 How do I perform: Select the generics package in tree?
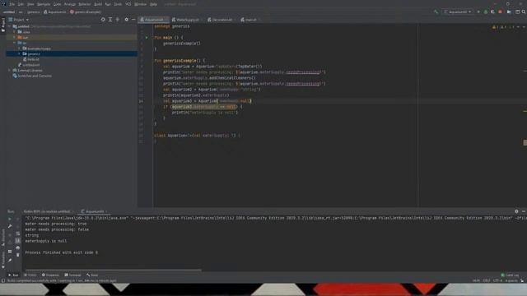(x=72, y=53)
